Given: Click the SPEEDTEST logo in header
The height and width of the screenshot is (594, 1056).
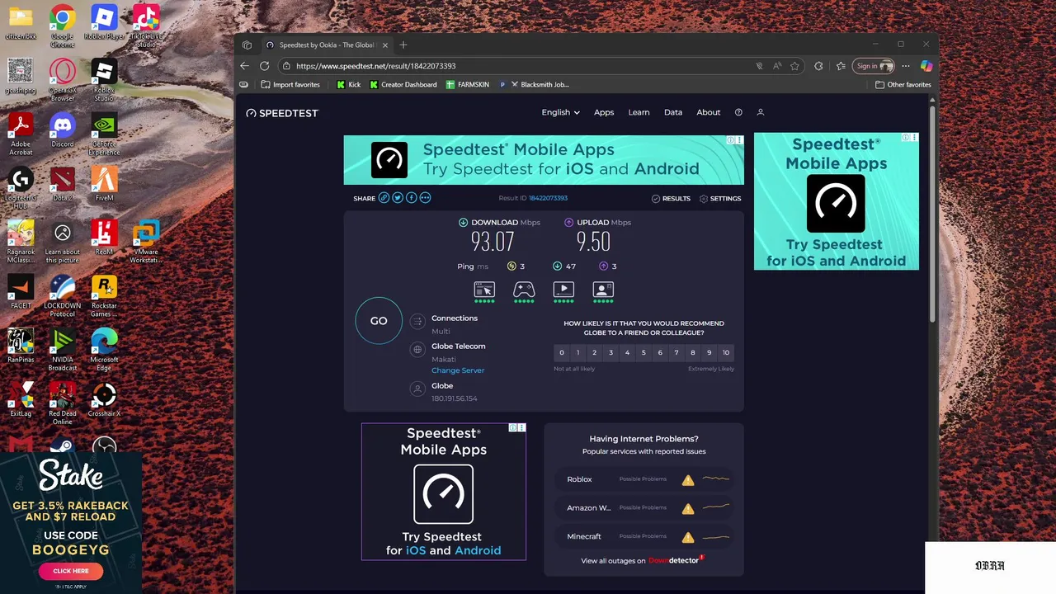Looking at the screenshot, I should [x=282, y=113].
